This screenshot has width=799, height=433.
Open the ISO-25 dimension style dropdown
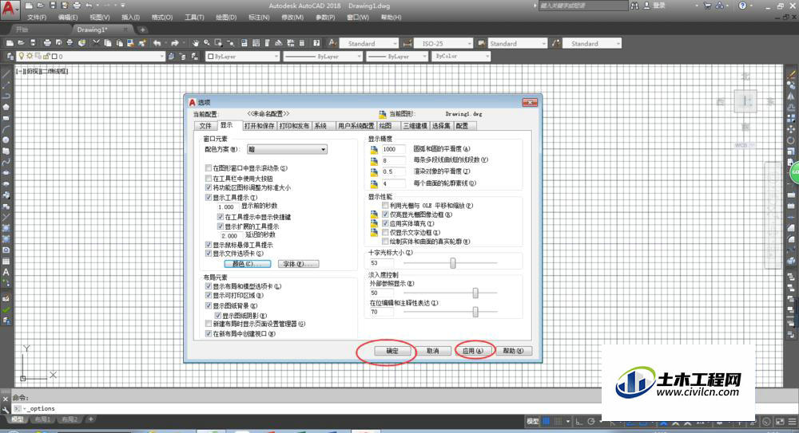pyautogui.click(x=443, y=43)
